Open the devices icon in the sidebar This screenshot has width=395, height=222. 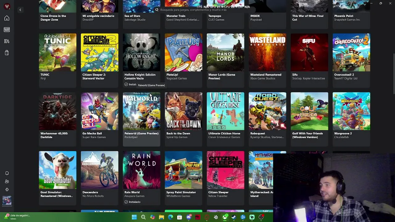(7, 190)
